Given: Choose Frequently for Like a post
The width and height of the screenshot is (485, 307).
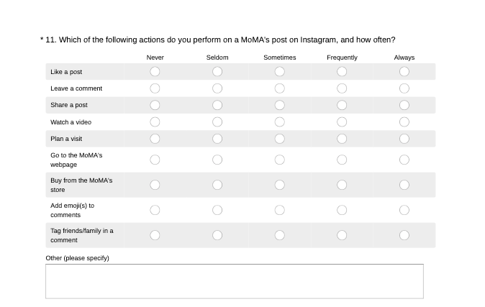Looking at the screenshot, I should [342, 71].
